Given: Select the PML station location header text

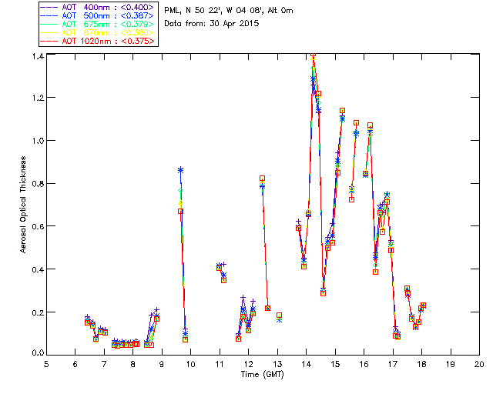Looking at the screenshot, I should (x=229, y=10).
